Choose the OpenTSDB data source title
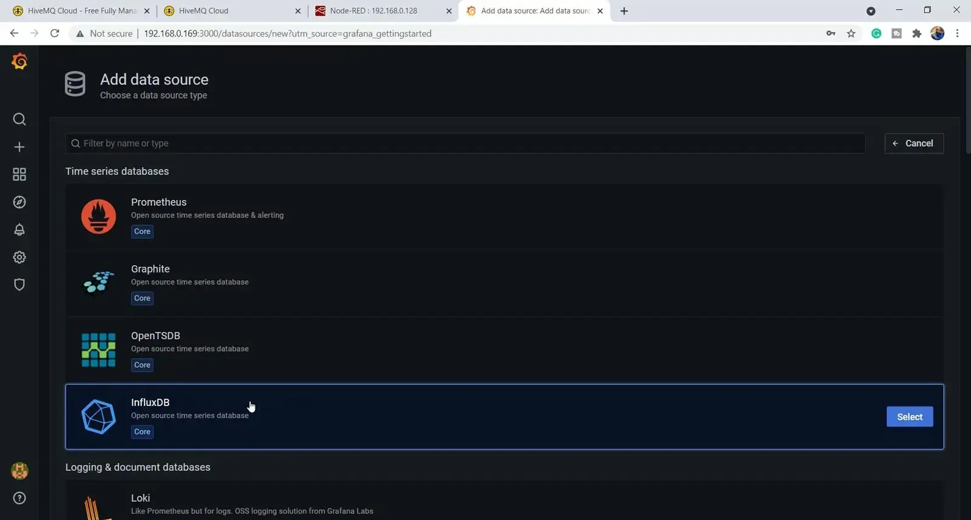Screen dimensions: 971x520 tap(155, 336)
